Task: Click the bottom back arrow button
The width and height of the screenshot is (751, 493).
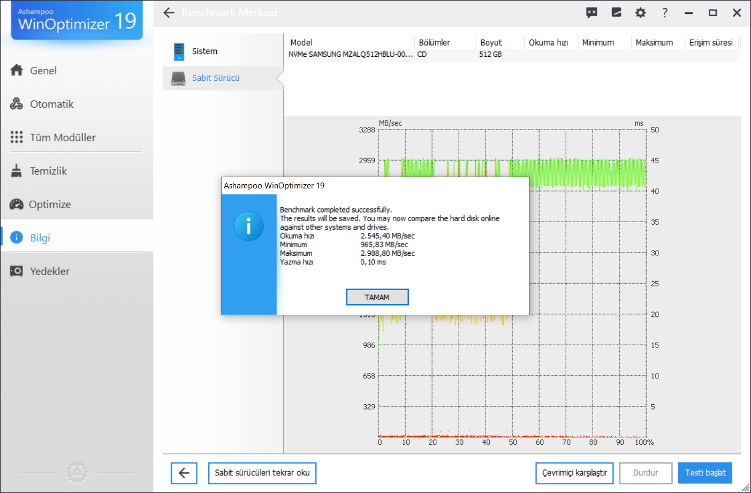Action: (184, 473)
